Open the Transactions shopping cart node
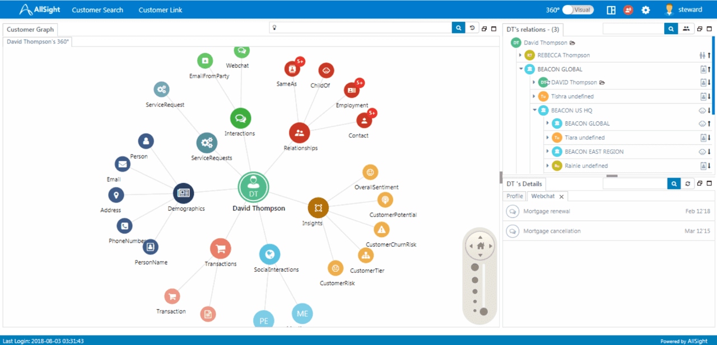The width and height of the screenshot is (717, 345). [x=221, y=249]
